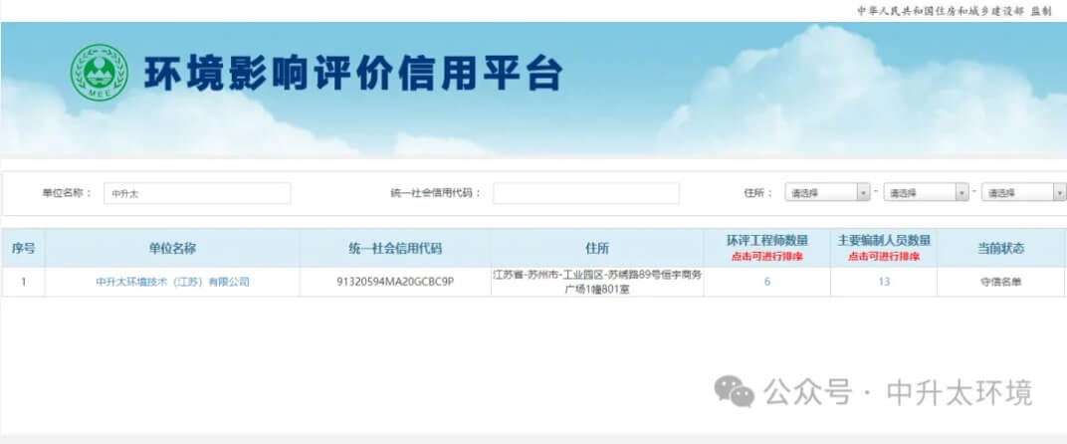Click the 单位名称 search input field
Image resolution: width=1067 pixels, height=444 pixels.
(x=197, y=193)
